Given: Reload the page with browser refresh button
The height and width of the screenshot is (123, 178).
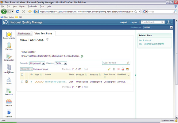Looking at the screenshot, I should click(x=17, y=11).
